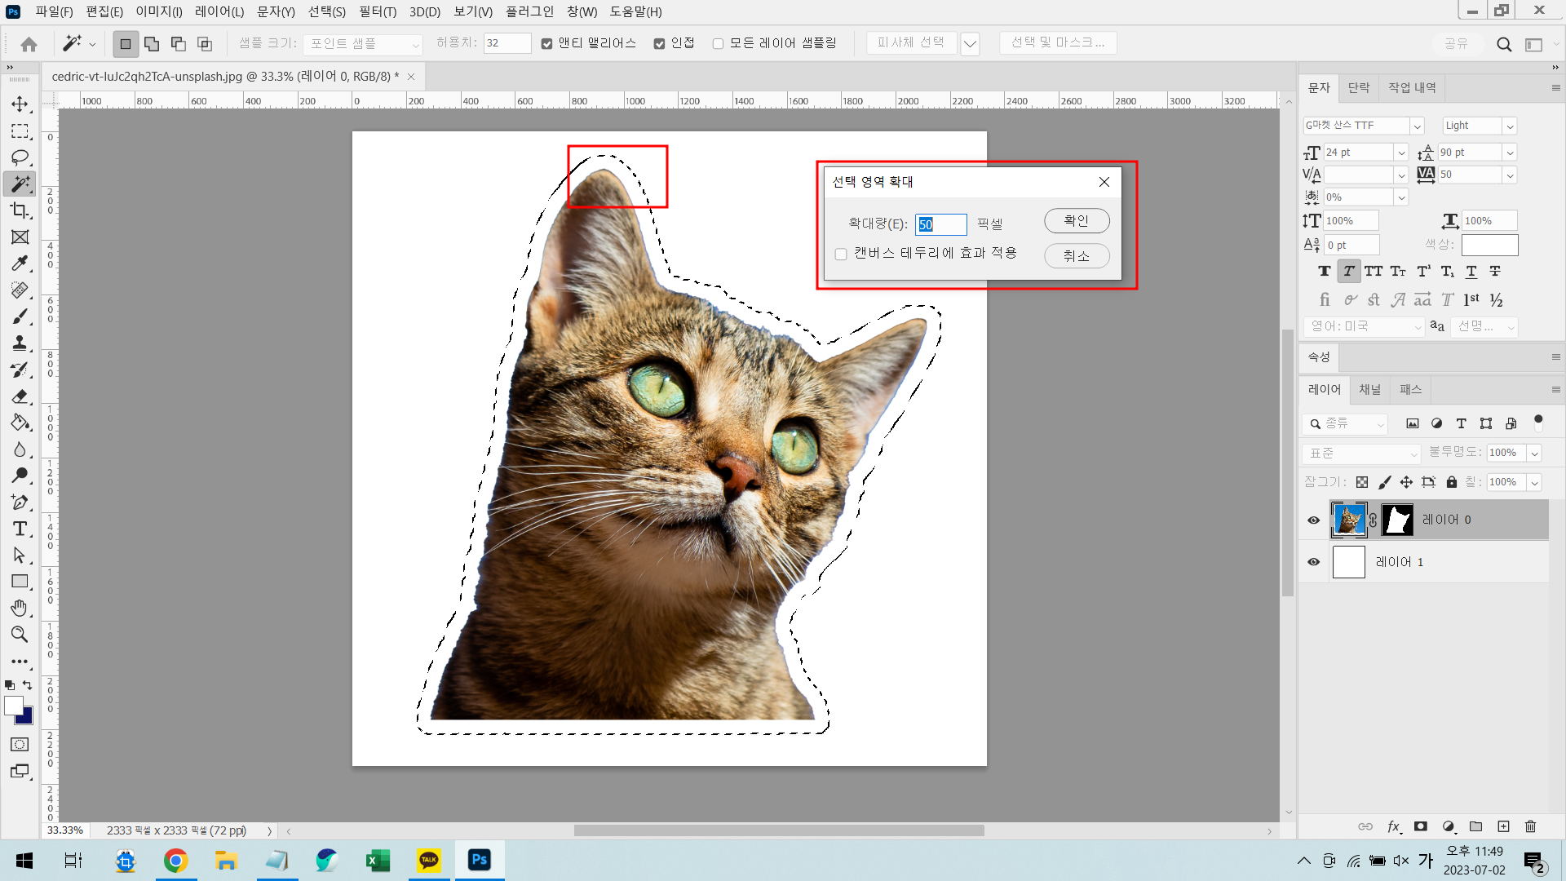Click the 취소 button in dialog

point(1076,256)
